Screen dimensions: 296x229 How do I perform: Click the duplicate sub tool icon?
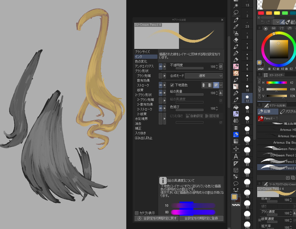coord(293,177)
